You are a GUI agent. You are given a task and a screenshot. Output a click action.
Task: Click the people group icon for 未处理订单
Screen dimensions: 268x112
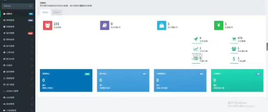click(234, 49)
